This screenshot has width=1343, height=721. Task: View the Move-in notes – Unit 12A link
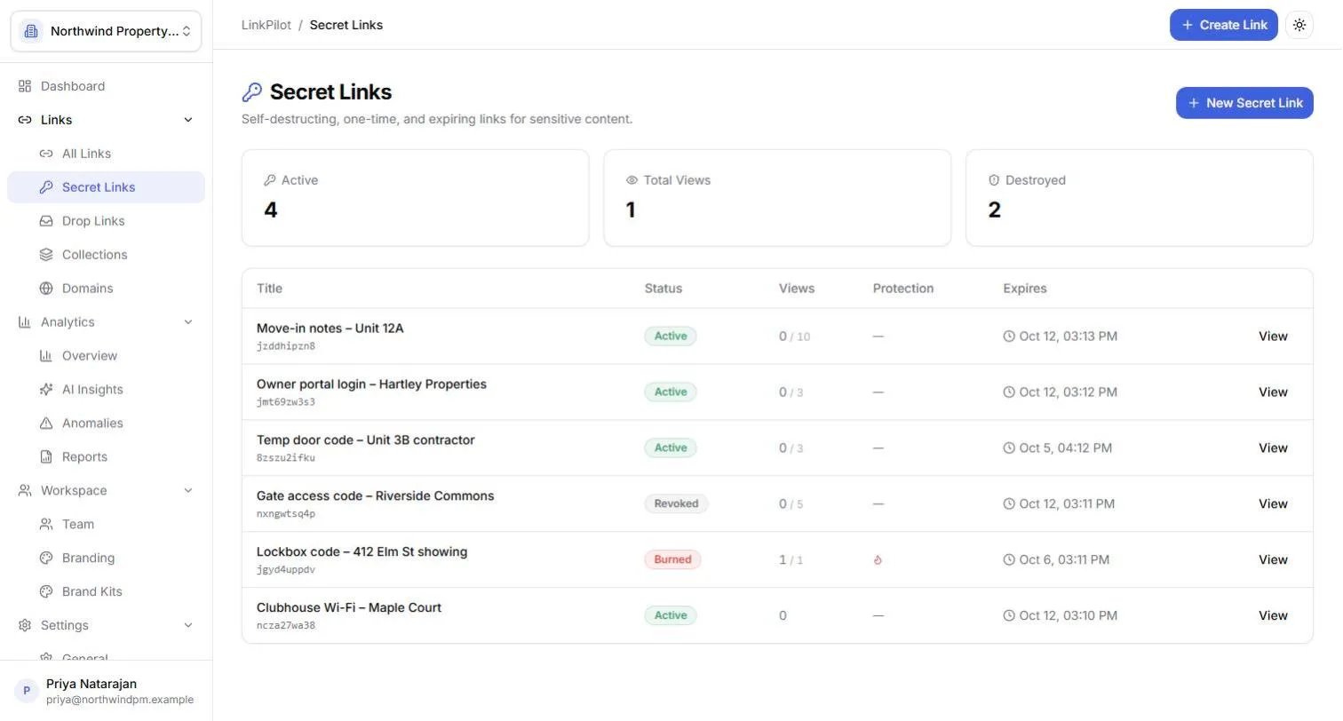point(1273,337)
